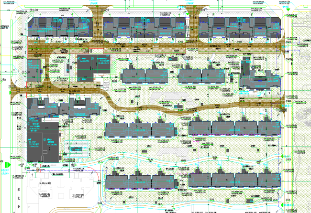The image size is (311, 213).
Task: Select the green cross-hatched square patch
Action: 114,67
